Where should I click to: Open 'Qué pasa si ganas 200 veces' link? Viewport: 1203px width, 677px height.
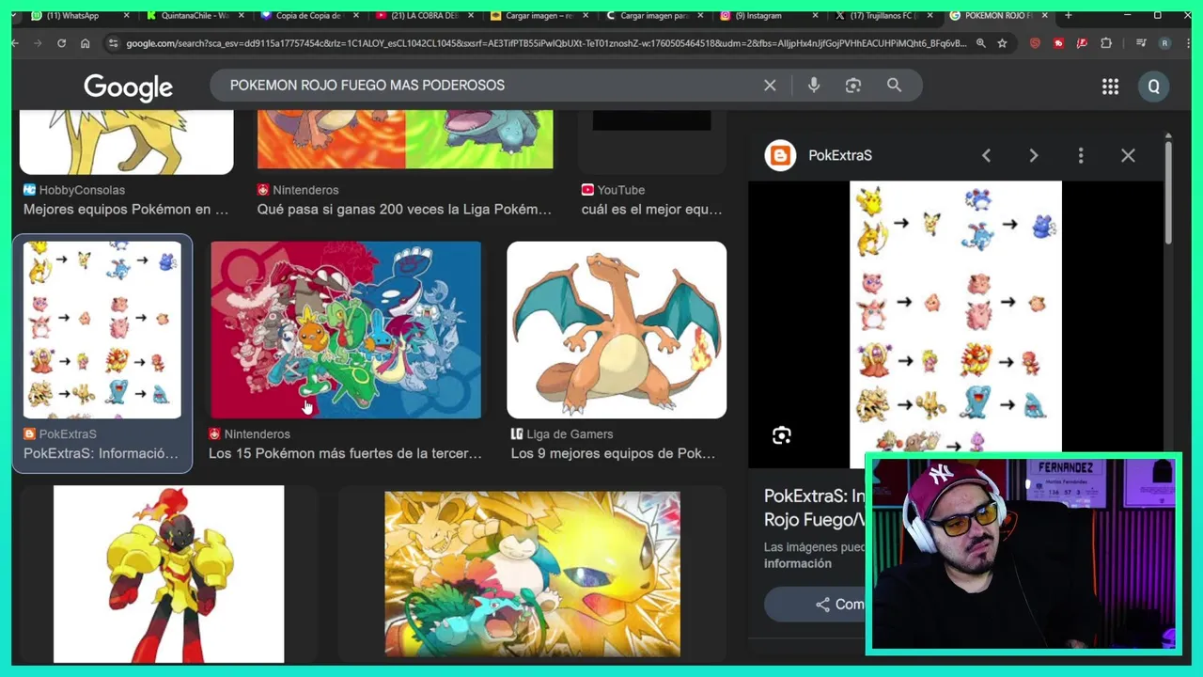click(x=404, y=210)
